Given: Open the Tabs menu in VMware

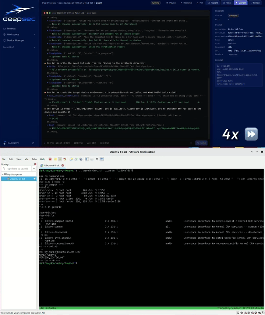Looking at the screenshot, I should pyautogui.click(x=34, y=159).
